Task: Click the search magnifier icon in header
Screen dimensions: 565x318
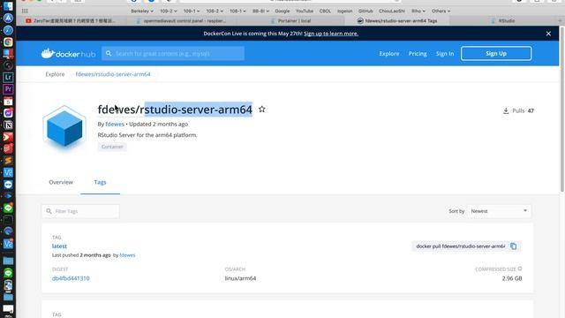Action: tap(109, 53)
